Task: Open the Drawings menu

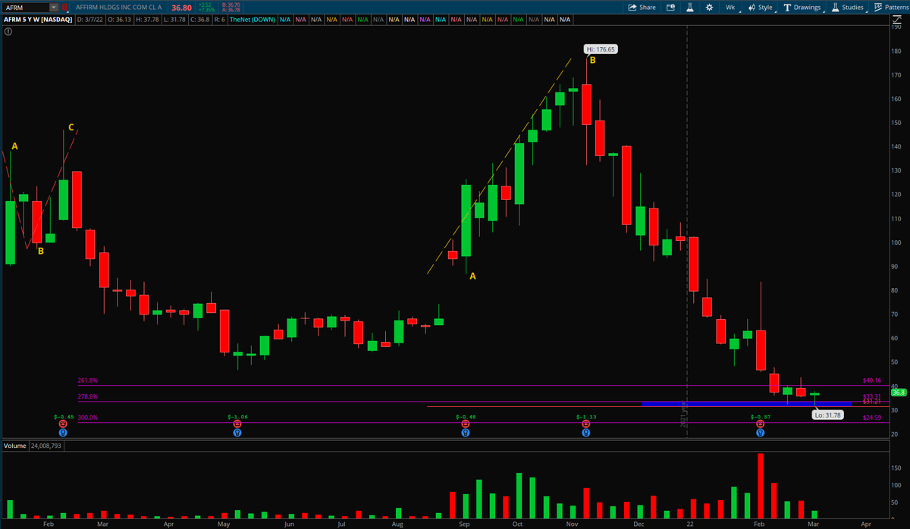Action: (x=803, y=7)
